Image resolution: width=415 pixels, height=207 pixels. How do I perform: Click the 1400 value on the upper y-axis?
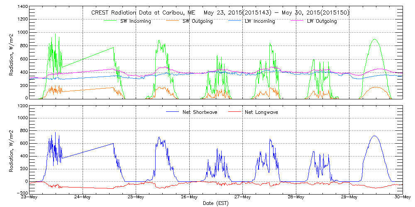[x=22, y=7]
